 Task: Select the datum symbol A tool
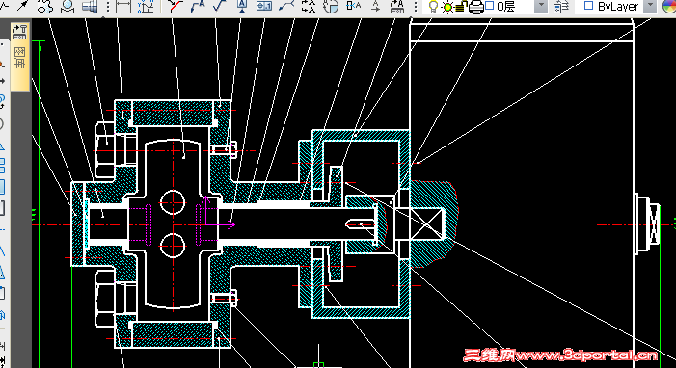tap(242, 6)
